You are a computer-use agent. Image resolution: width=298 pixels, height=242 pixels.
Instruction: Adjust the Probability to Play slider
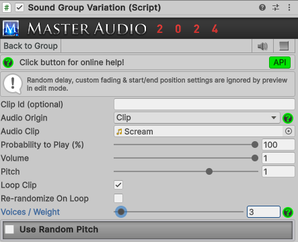pos(186,145)
